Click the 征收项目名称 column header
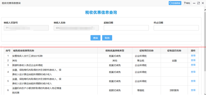The image size is (206, 99). (146, 51)
